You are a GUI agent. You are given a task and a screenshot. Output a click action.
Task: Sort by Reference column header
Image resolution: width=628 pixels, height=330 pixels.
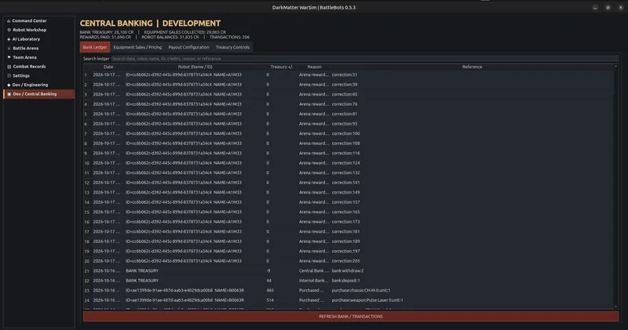click(472, 67)
